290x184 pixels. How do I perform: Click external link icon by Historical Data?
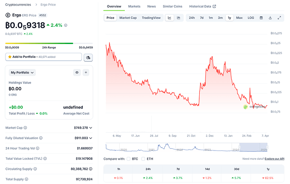click(214, 6)
